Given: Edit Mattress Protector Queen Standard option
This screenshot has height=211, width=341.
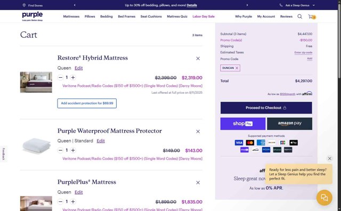Looking at the screenshot, I should pyautogui.click(x=101, y=141).
